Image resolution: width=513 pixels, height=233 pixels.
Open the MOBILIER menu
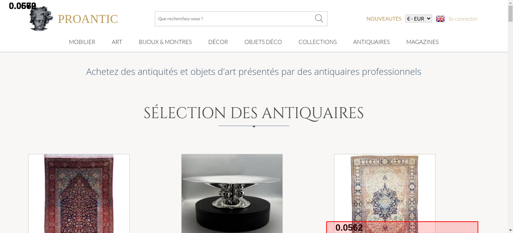click(82, 42)
